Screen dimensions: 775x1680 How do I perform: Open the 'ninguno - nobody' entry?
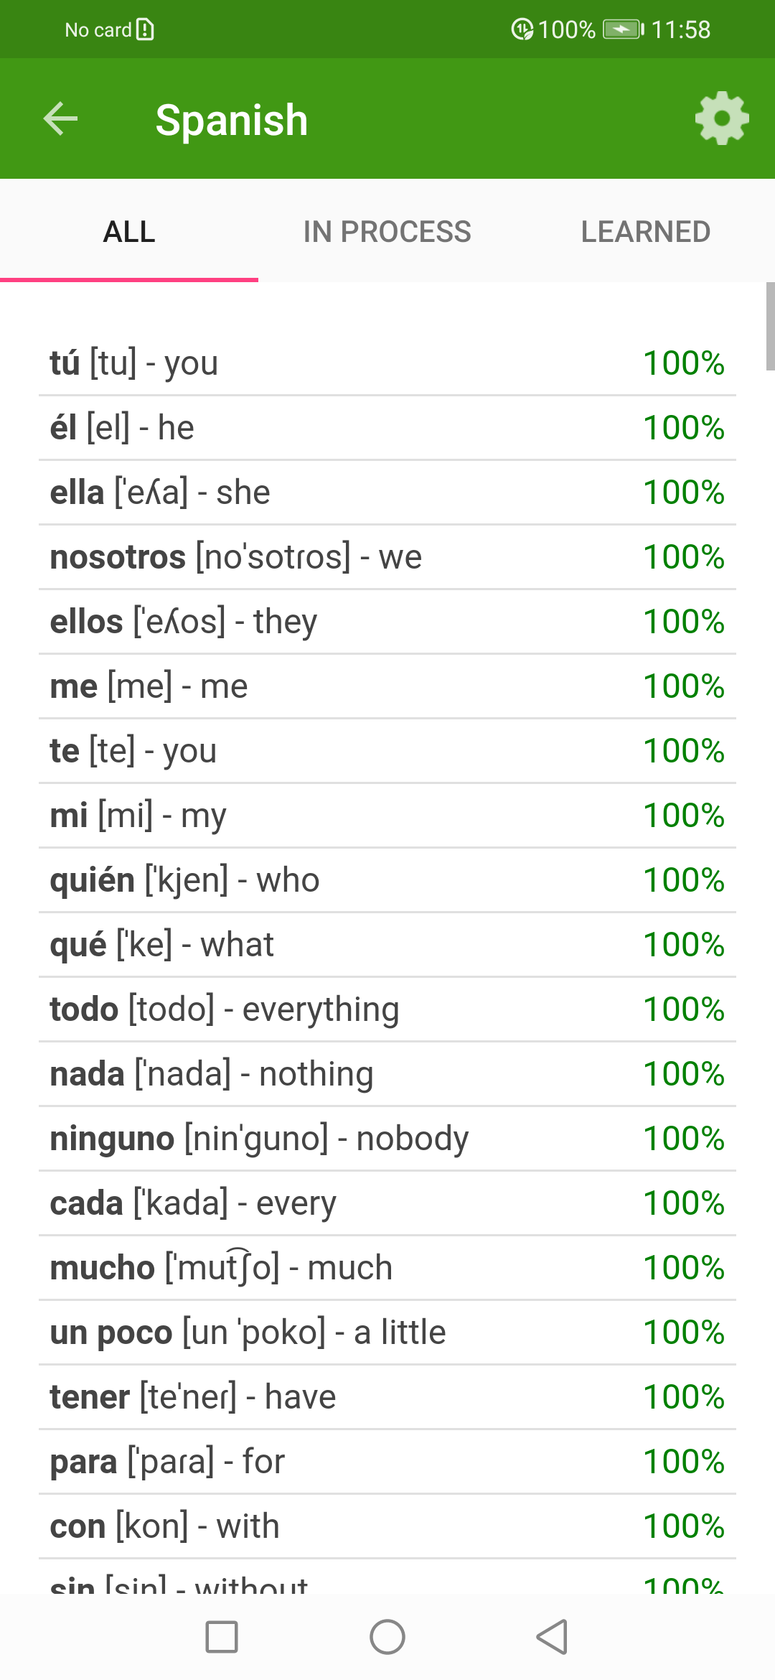387,1139
